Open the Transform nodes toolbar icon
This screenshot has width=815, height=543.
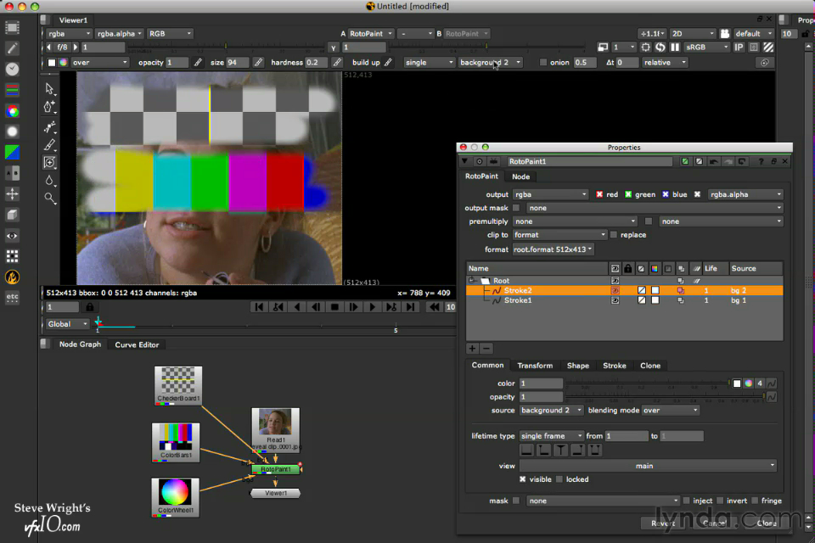pyautogui.click(x=12, y=193)
